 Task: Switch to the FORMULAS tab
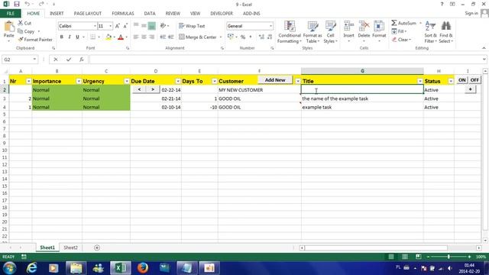[123, 14]
